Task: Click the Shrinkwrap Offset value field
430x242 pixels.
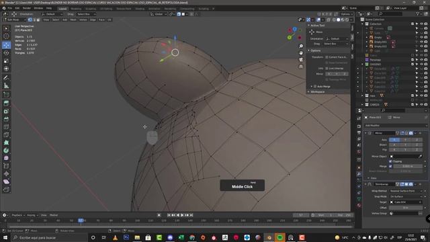Action: pyautogui.click(x=406, y=208)
